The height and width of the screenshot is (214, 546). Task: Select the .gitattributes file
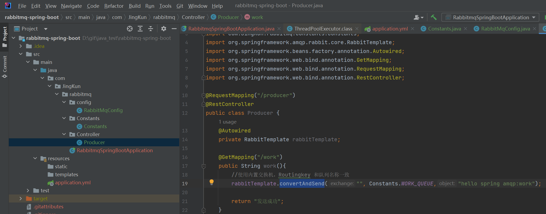(x=48, y=207)
